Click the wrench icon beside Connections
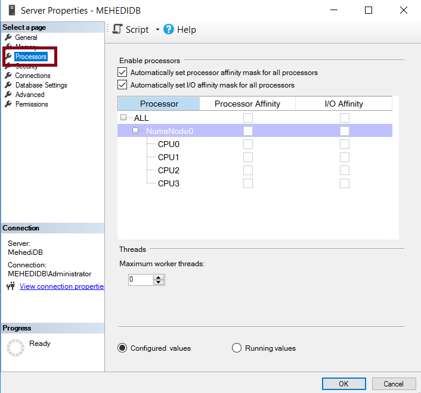 click(8, 76)
